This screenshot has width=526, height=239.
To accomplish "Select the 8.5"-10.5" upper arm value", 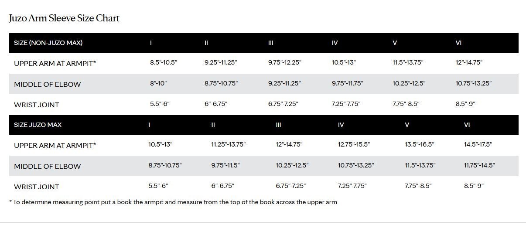I will pyautogui.click(x=164, y=62).
